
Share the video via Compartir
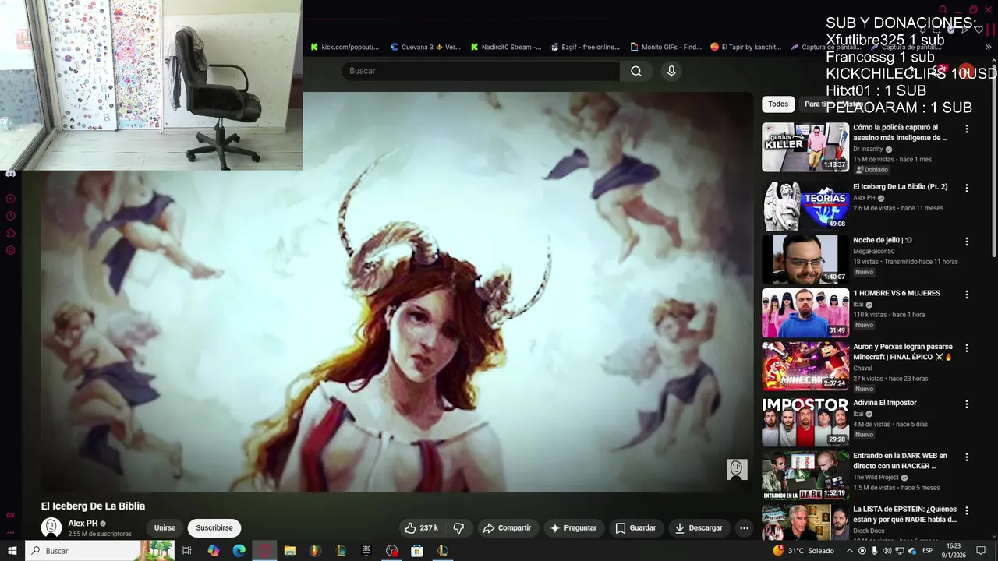coord(507,527)
